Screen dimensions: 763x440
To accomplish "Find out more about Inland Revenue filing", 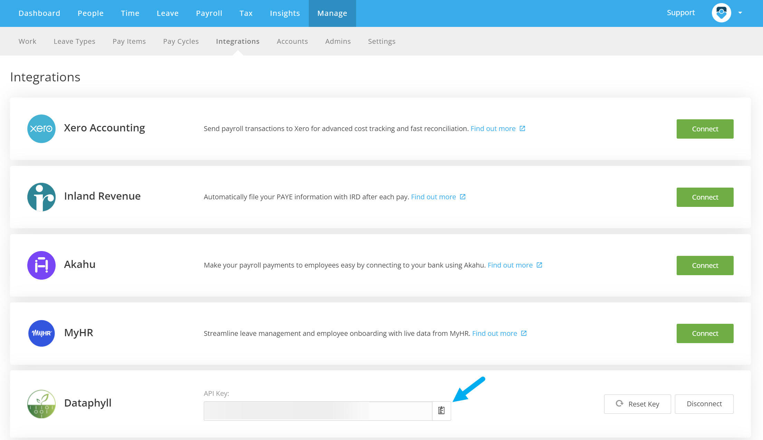I will [433, 197].
